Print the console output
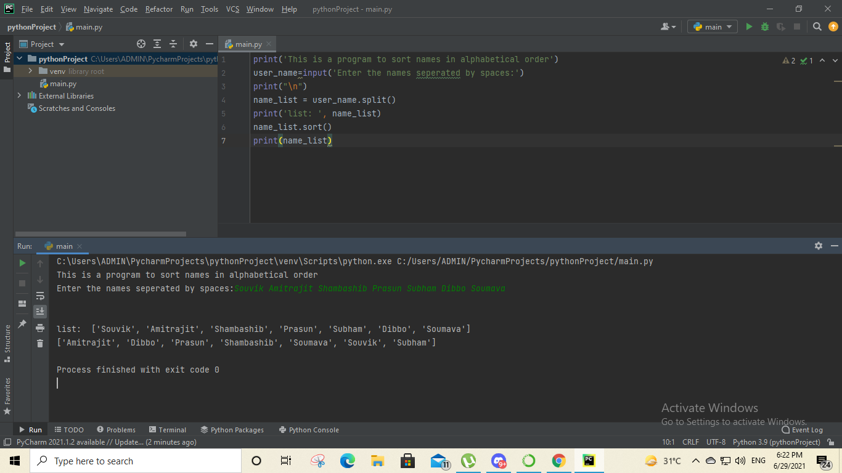The image size is (842, 473). [40, 328]
